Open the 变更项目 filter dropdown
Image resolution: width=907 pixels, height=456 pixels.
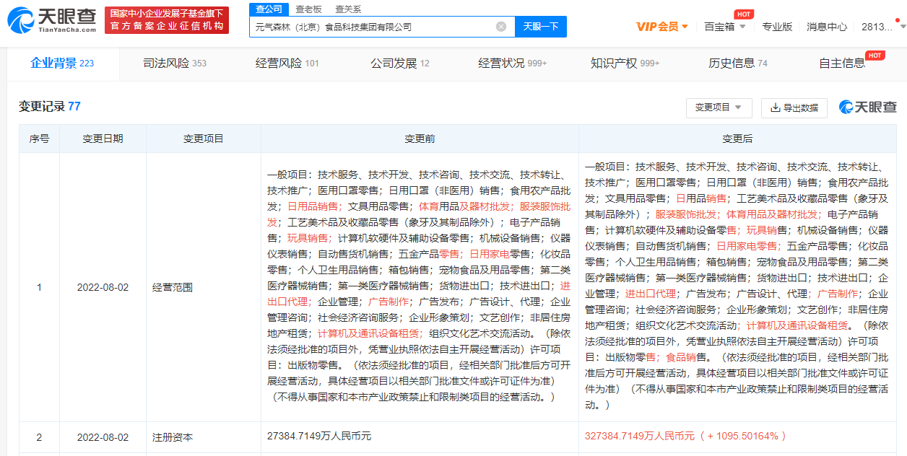(x=719, y=108)
